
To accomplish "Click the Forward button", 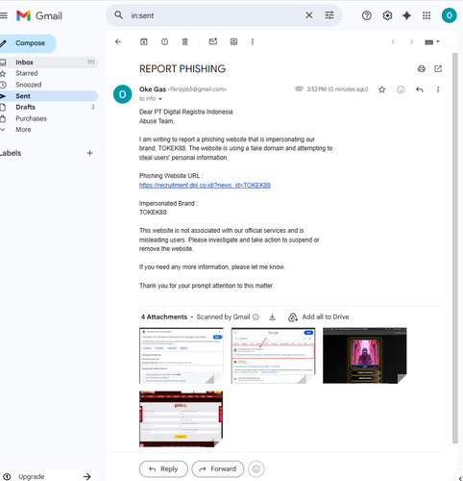I will pos(218,469).
